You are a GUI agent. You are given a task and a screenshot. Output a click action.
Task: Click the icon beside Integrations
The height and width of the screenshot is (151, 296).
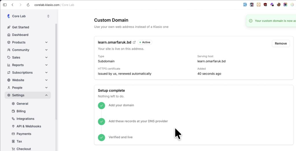tap(13, 119)
